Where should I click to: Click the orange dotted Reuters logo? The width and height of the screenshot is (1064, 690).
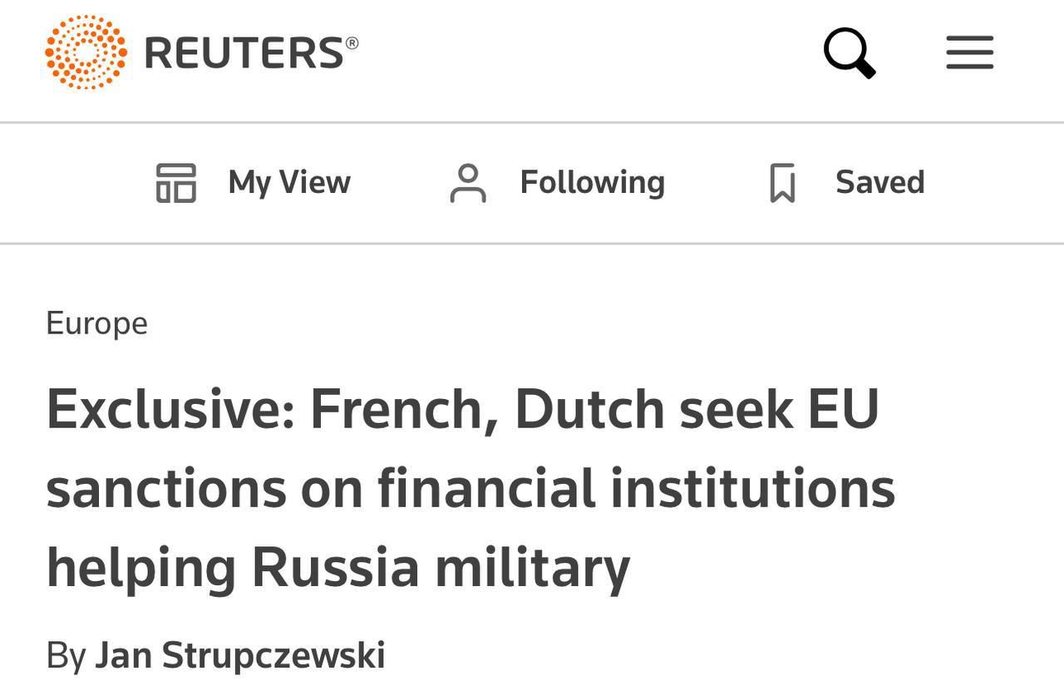86,52
